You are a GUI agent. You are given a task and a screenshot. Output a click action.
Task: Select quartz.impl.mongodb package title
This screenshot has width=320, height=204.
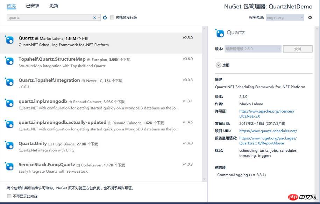[x=43, y=101]
